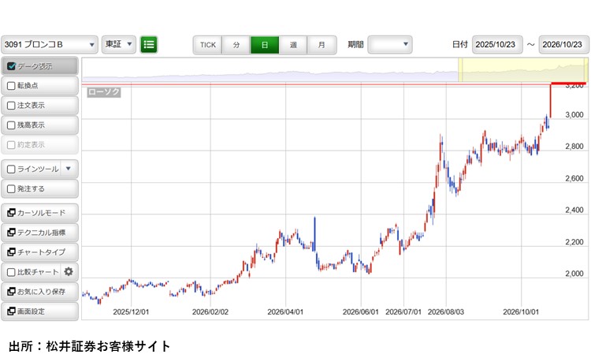Open the 3091 ブロンコB stock dropdown
591x358 pixels.
click(50, 45)
